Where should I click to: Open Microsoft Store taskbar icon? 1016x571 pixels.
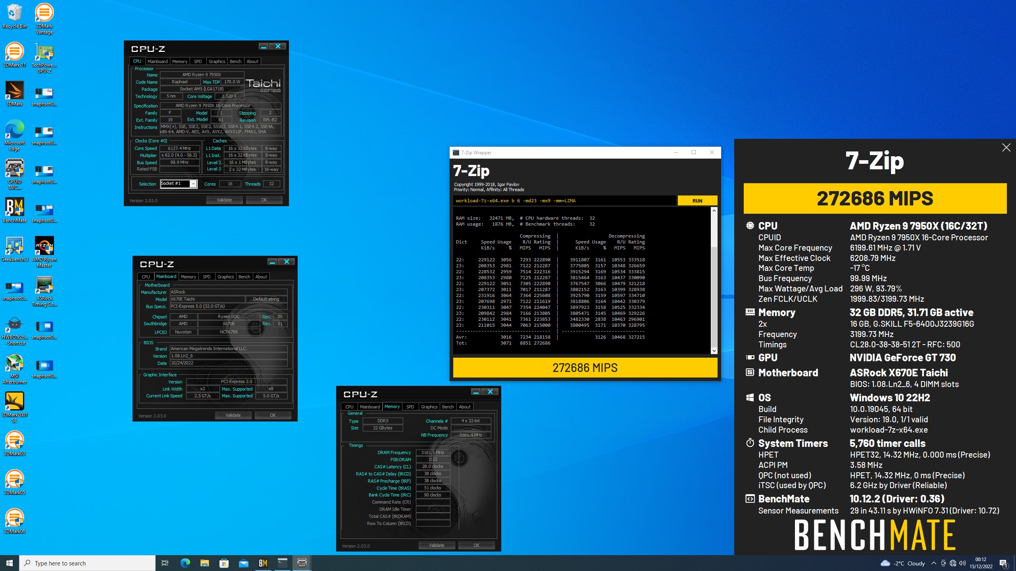(224, 563)
